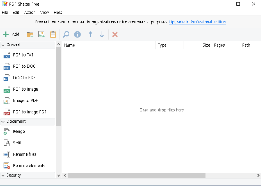Select the Split tool label
The image size is (261, 186).
(17, 143)
